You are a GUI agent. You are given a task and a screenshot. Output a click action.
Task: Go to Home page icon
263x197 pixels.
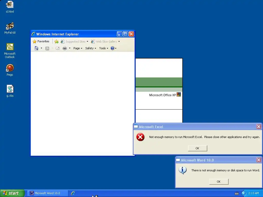click(x=36, y=48)
